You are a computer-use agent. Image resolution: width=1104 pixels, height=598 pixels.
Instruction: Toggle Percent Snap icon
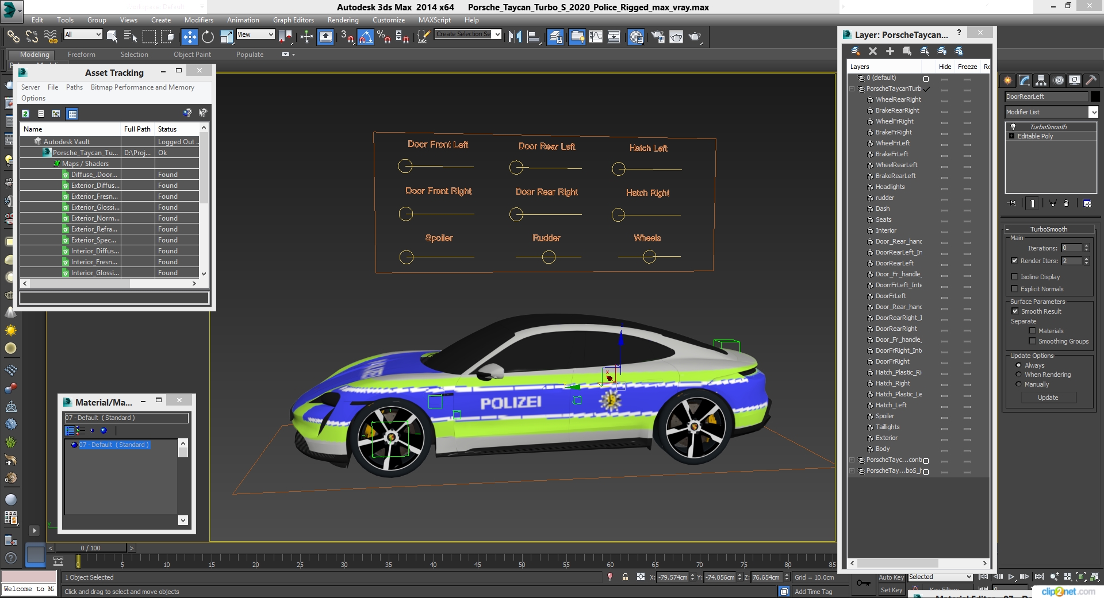tap(384, 37)
